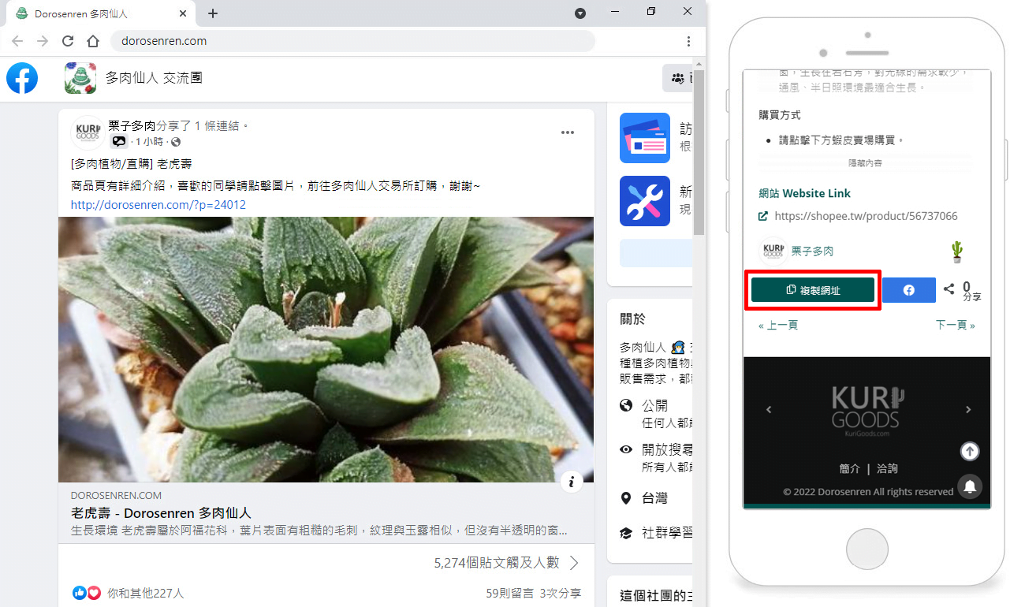Image resolution: width=1025 pixels, height=607 pixels.
Task: Open a new browser tab
Action: tap(213, 13)
